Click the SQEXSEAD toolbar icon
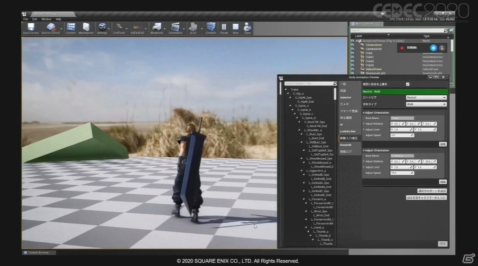This screenshot has height=266, width=478. tap(137, 28)
